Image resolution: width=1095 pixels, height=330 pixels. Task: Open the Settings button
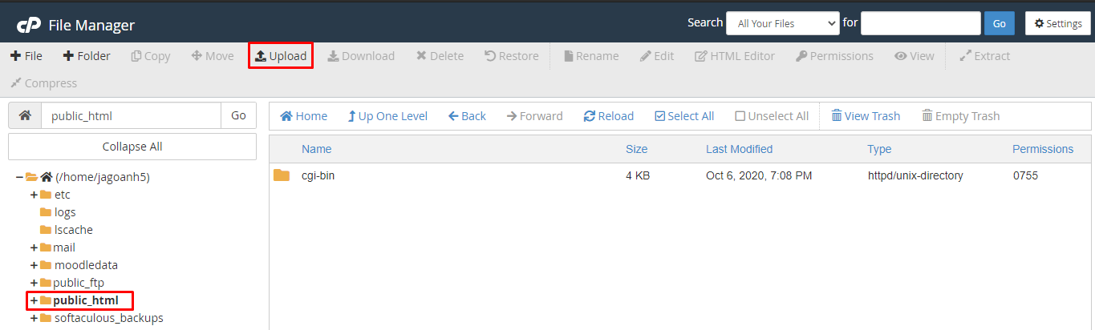1057,23
